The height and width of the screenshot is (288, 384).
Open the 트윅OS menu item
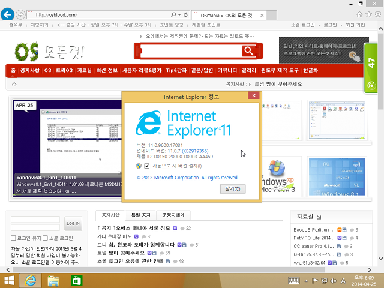coord(64,71)
